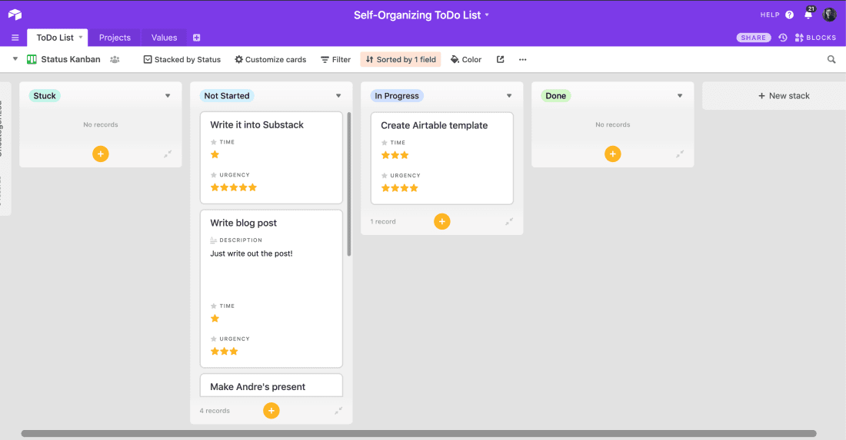Screen dimensions: 846x440
Task: Open Sorted by 1 field menu
Action: click(401, 60)
